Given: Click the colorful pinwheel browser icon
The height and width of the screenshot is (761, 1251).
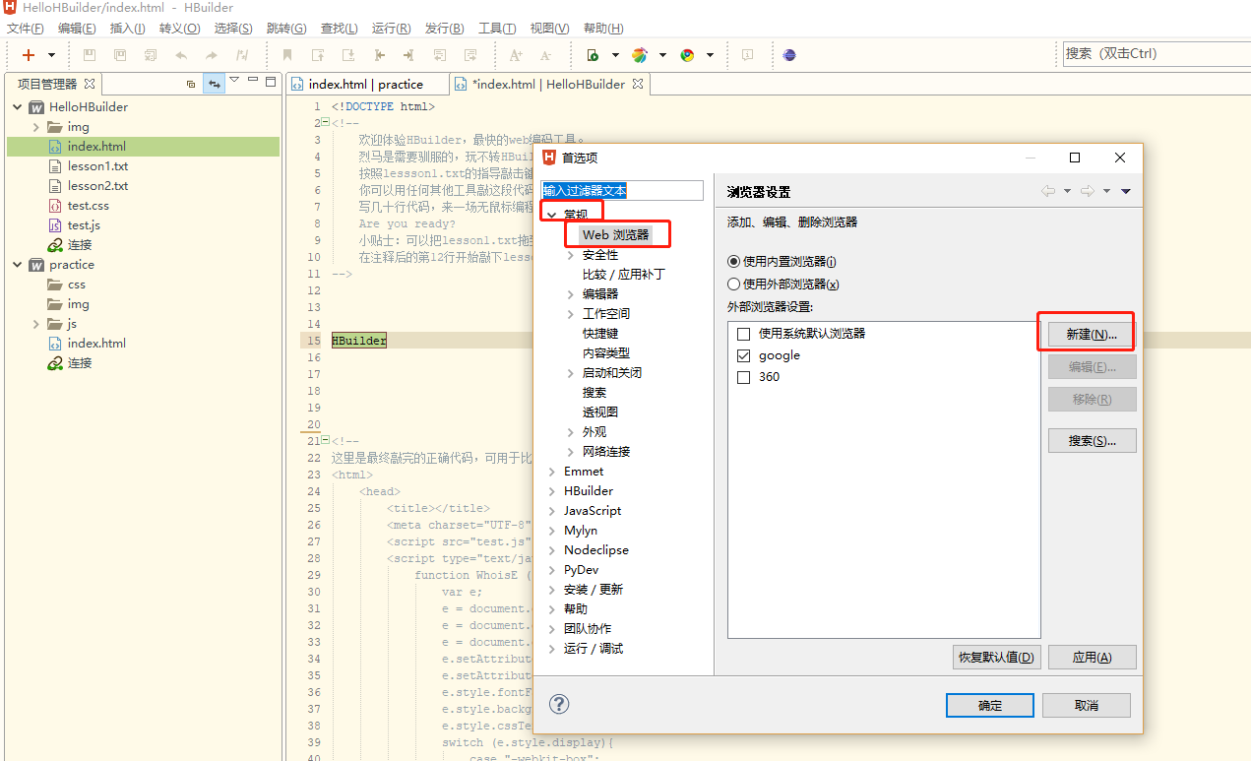Looking at the screenshot, I should [640, 55].
